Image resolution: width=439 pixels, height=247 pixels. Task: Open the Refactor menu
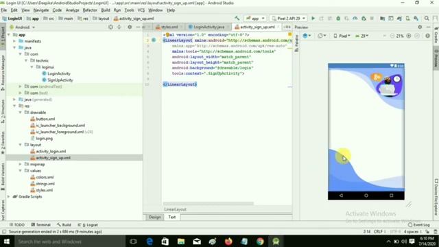click(x=90, y=10)
